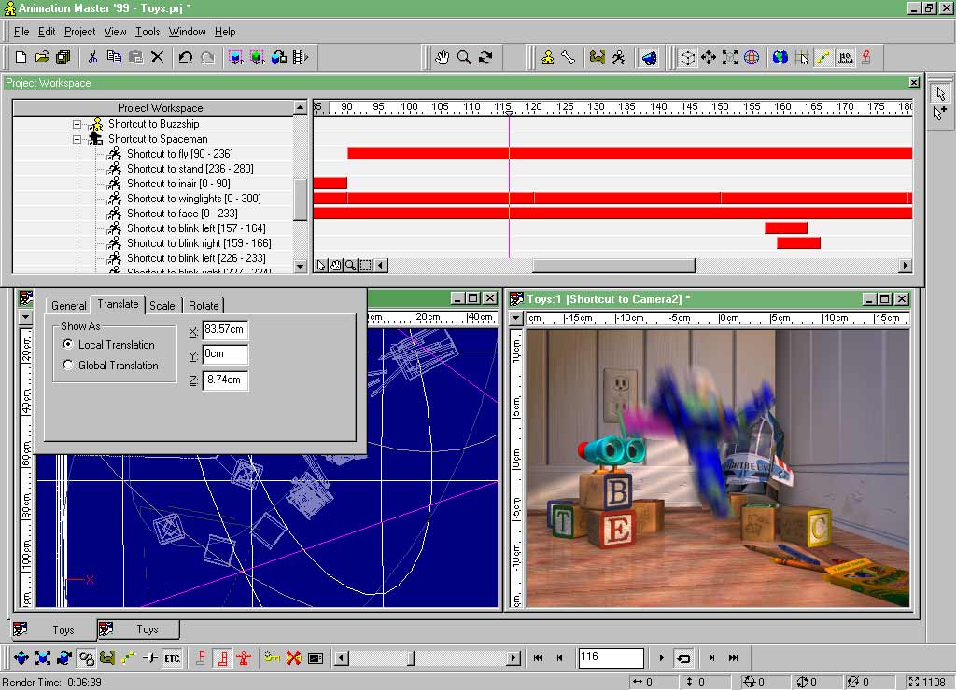The width and height of the screenshot is (956, 690).
Task: Click the Undo arrow icon
Action: point(185,58)
